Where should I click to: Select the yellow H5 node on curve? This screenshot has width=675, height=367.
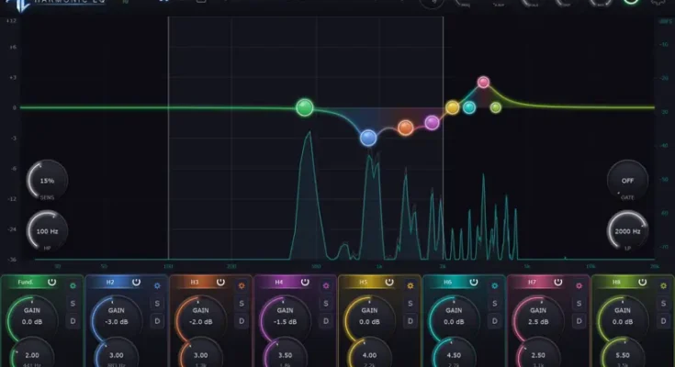coord(453,107)
